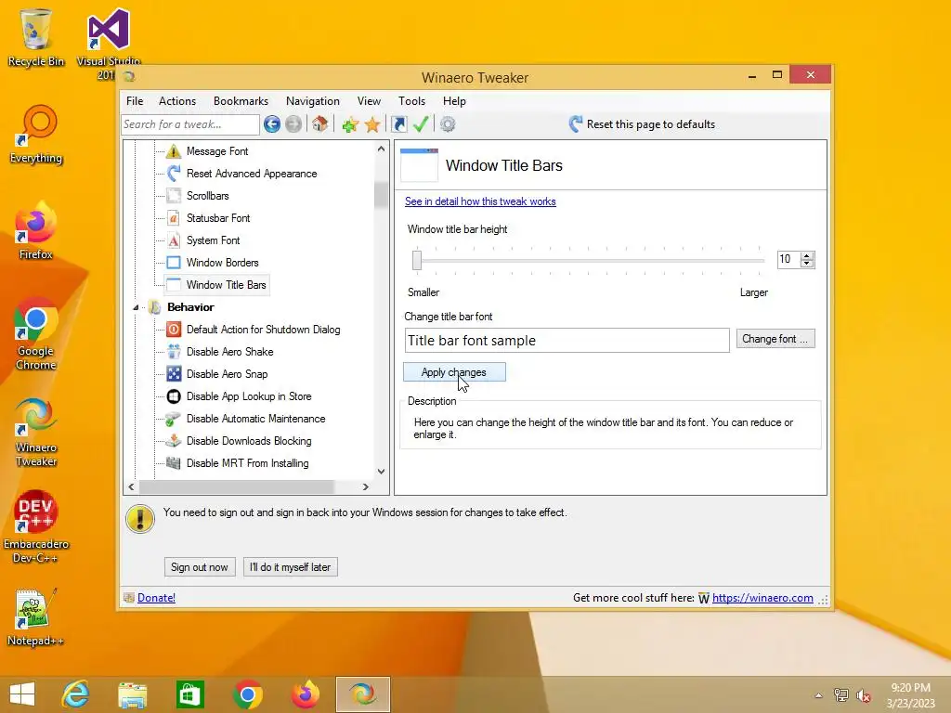Click the Reset Advanced Appearance arrow icon
Image resolution: width=951 pixels, height=713 pixels.
click(x=174, y=174)
